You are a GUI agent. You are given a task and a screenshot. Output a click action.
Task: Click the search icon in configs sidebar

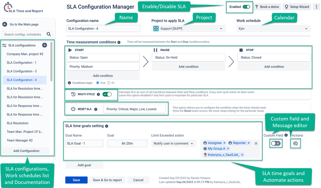click(49, 34)
